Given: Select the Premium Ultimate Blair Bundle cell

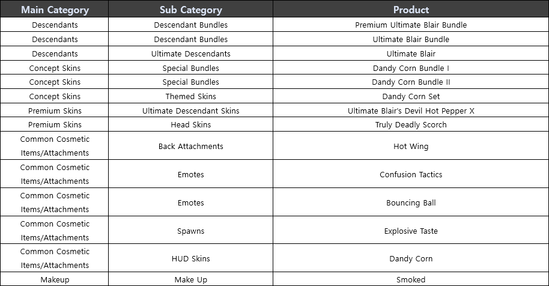Looking at the screenshot, I should 411,25.
